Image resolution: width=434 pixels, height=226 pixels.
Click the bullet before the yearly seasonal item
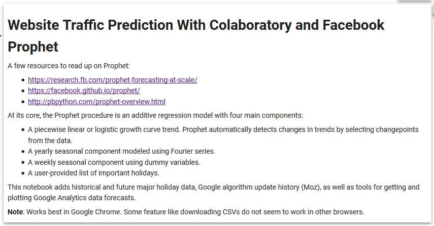[x=23, y=151]
